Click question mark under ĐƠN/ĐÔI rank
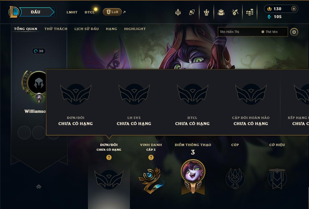Screen dimensions: 309x209 109,157
